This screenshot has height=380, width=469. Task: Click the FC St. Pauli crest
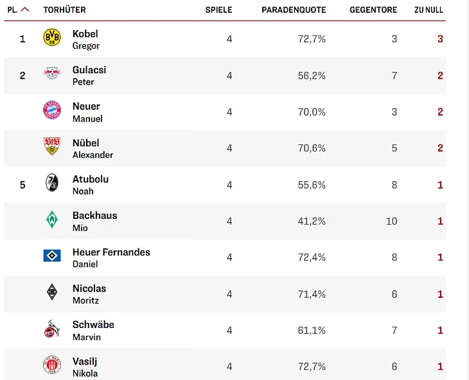click(x=52, y=365)
